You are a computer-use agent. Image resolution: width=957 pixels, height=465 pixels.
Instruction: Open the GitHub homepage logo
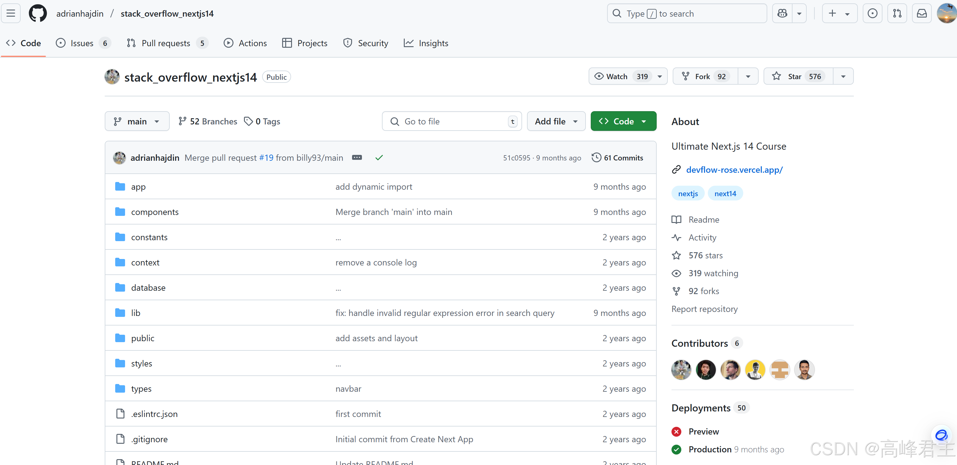point(38,13)
